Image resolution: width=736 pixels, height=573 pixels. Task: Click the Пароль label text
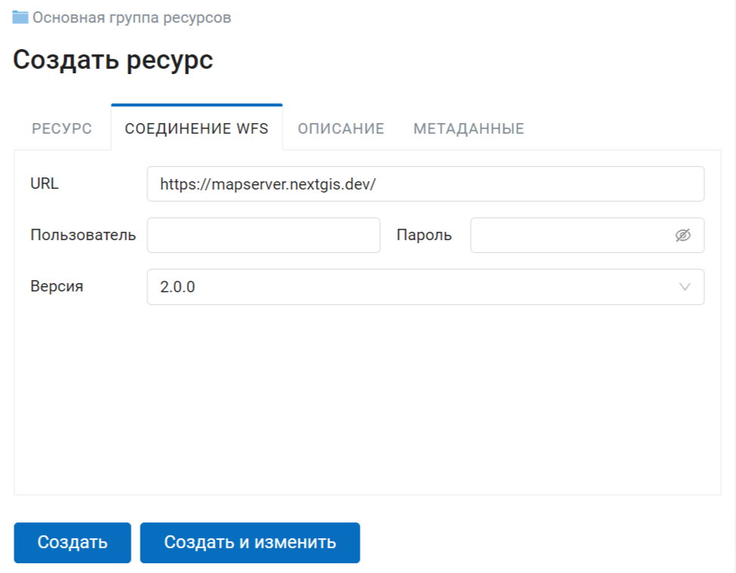tap(425, 235)
